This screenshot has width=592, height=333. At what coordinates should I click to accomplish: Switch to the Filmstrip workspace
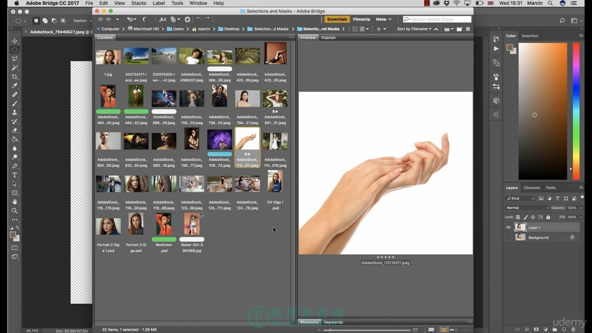click(x=361, y=19)
